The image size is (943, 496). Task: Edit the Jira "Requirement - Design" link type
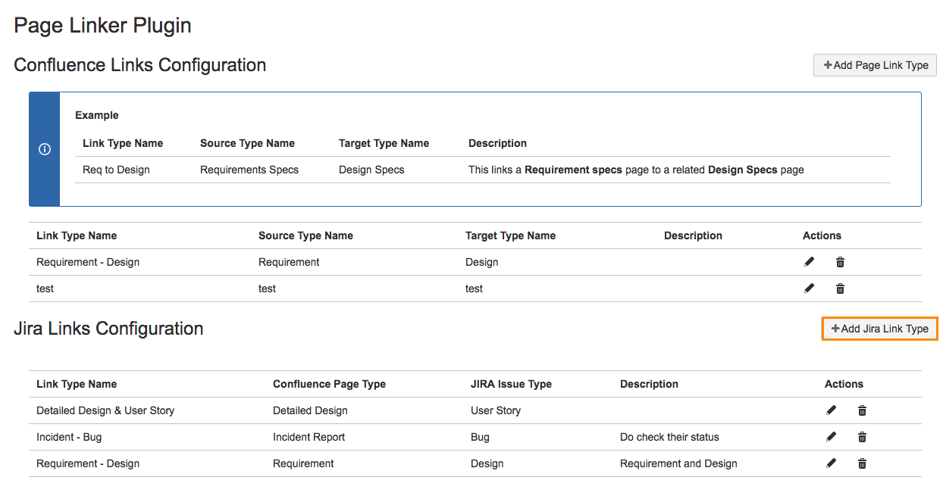pos(831,463)
